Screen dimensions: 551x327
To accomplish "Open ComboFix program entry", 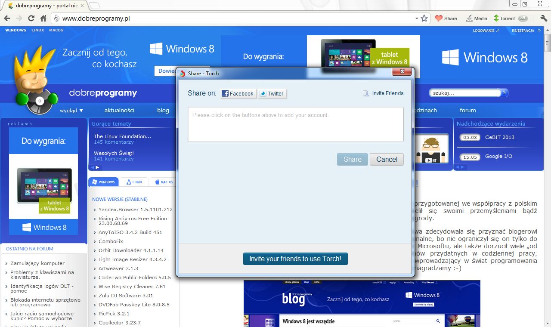I will (x=111, y=241).
